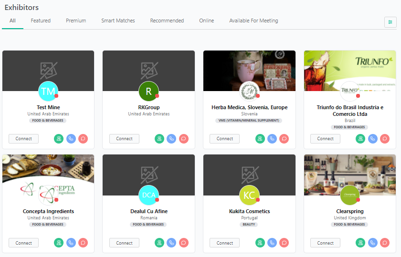Screen dimensions: 401x257
Task: Open the Triunfo do Brasil Industria title
Action: pyautogui.click(x=350, y=111)
